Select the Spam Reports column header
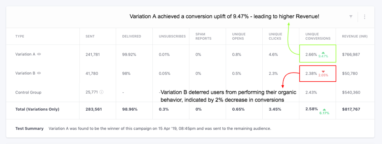 203,36
